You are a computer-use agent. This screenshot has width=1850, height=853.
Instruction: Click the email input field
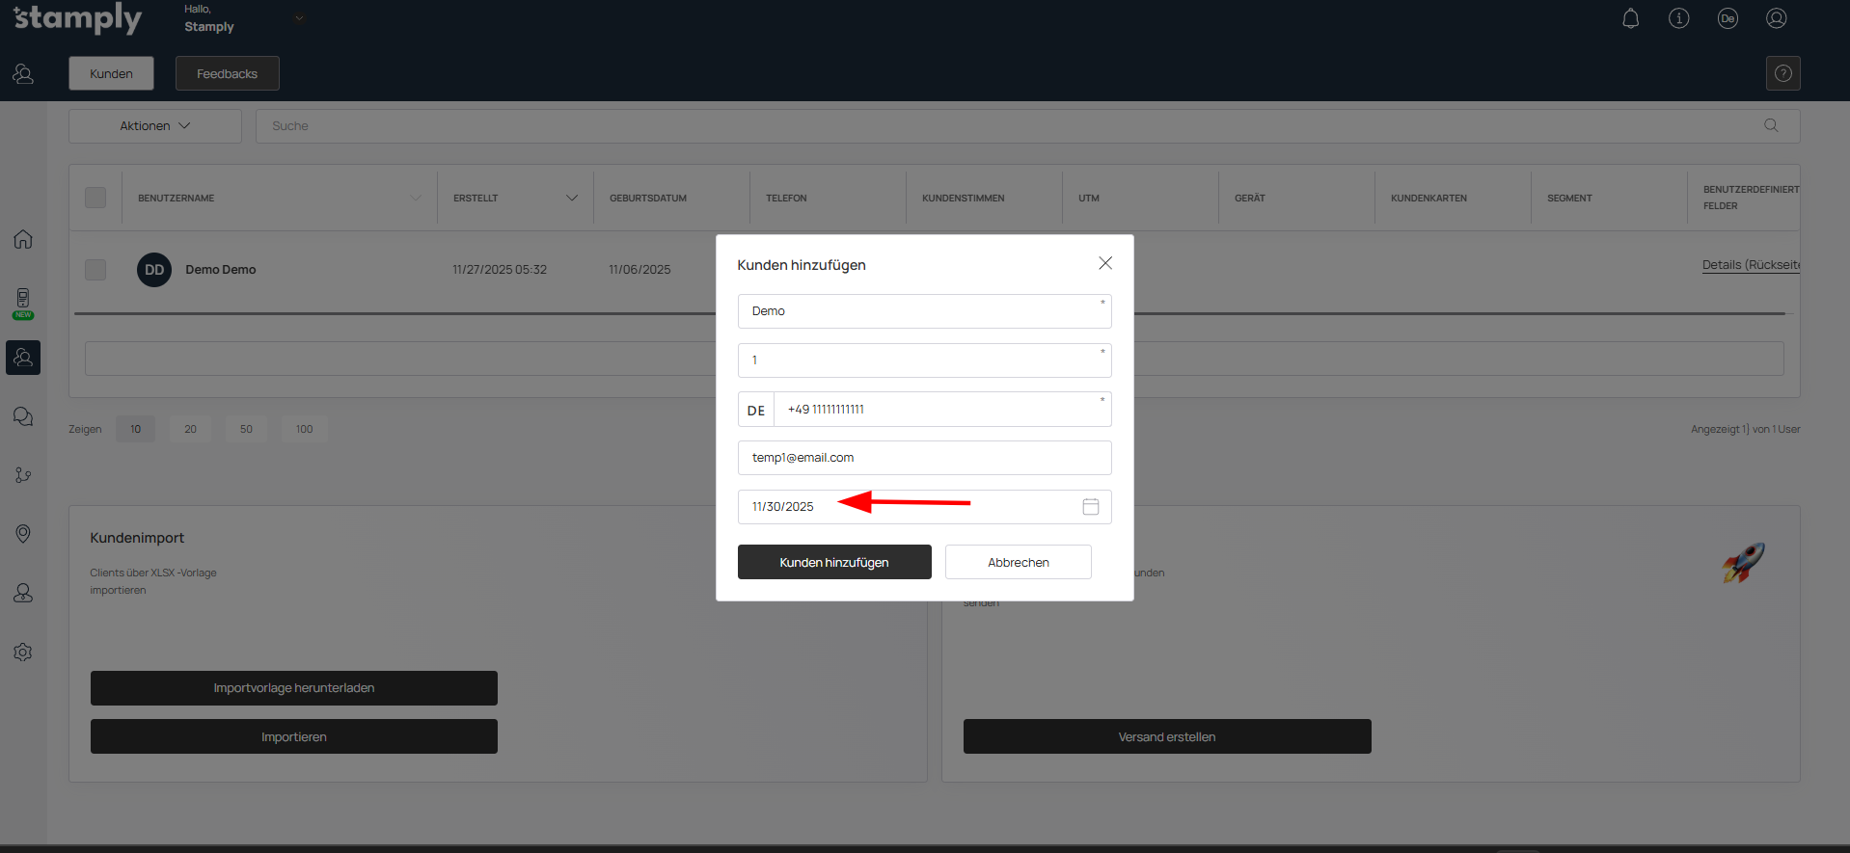pyautogui.click(x=924, y=458)
